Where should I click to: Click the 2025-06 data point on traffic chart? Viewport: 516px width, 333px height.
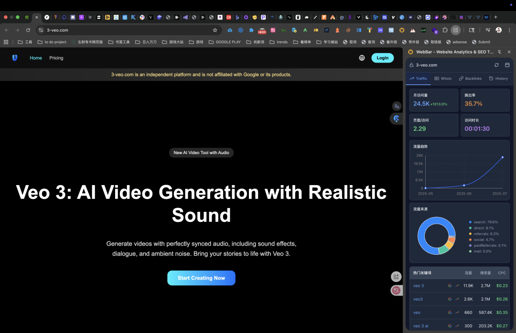(x=464, y=186)
